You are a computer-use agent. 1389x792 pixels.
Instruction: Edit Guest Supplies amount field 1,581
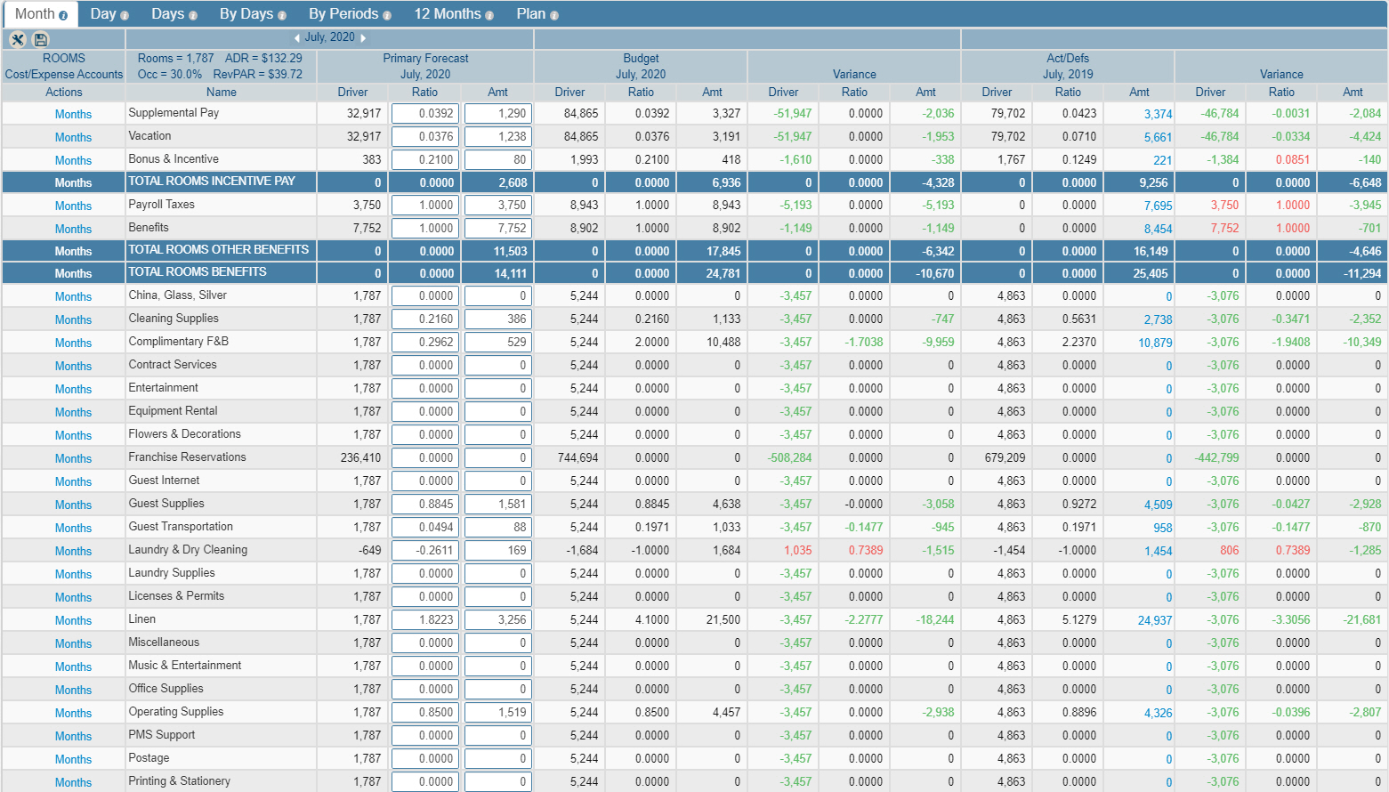pyautogui.click(x=497, y=505)
